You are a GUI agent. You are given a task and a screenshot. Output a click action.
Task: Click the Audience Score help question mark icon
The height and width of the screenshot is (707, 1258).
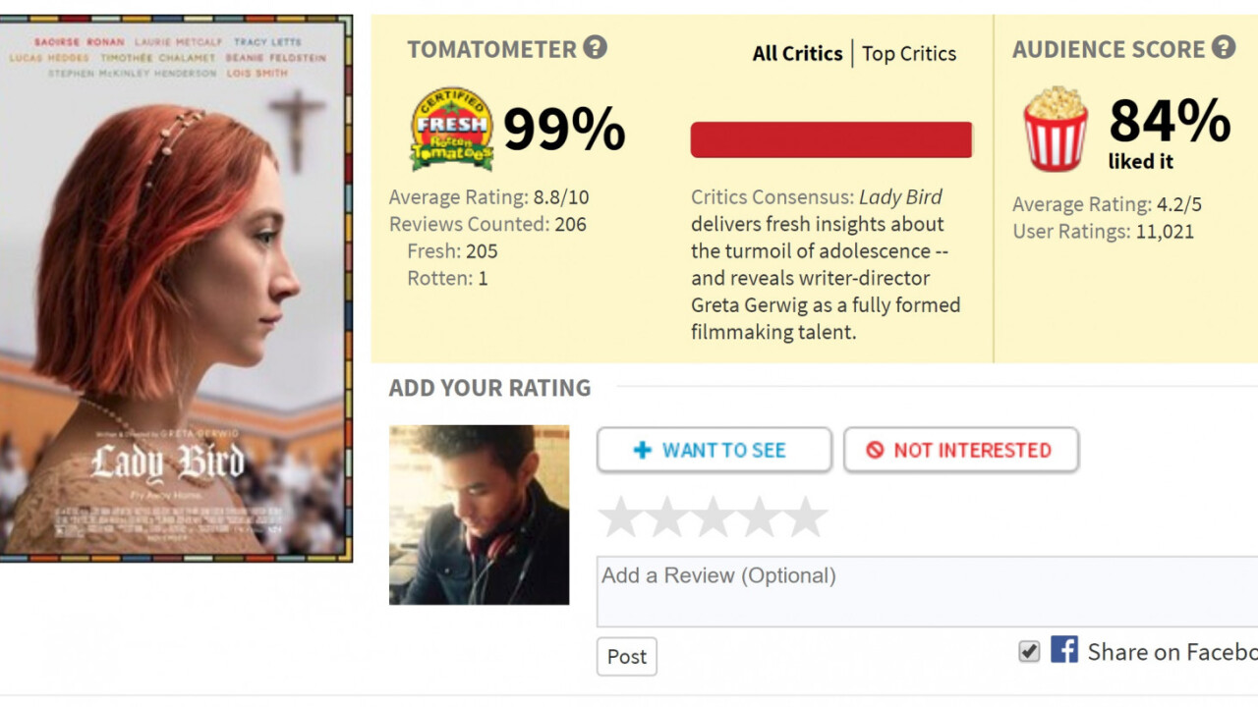tap(1223, 47)
